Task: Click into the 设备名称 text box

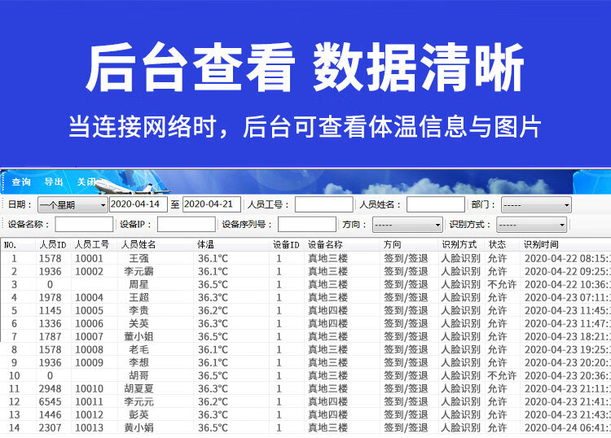Action: [x=84, y=224]
